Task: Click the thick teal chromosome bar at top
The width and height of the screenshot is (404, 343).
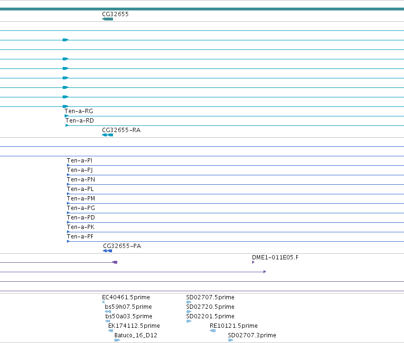Action: tap(202, 9)
